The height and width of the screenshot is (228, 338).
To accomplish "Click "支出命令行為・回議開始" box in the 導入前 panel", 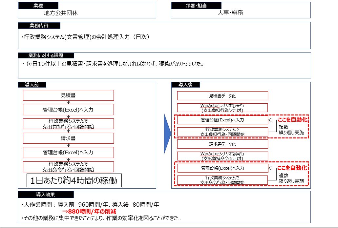I will pyautogui.click(x=68, y=167).
